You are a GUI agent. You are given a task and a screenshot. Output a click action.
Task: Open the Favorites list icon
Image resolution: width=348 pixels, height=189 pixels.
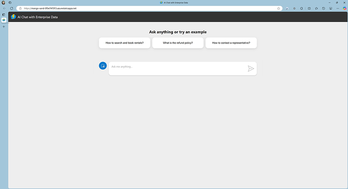(316, 9)
